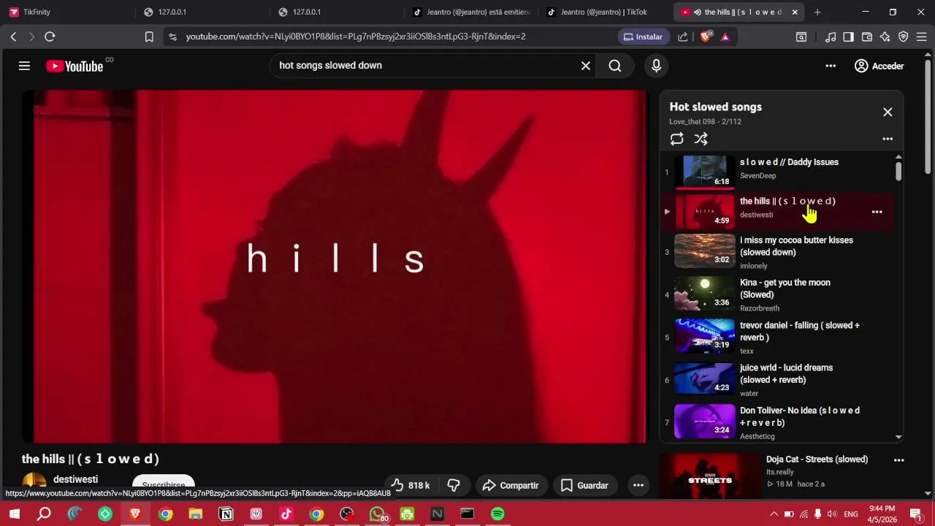Click the video player showing 'hills'
935x526 pixels.
coord(335,267)
